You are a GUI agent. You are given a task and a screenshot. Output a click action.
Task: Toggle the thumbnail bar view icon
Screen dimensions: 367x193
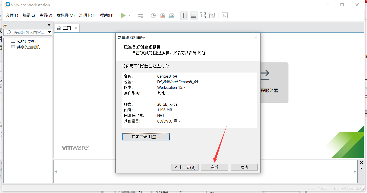(x=193, y=15)
